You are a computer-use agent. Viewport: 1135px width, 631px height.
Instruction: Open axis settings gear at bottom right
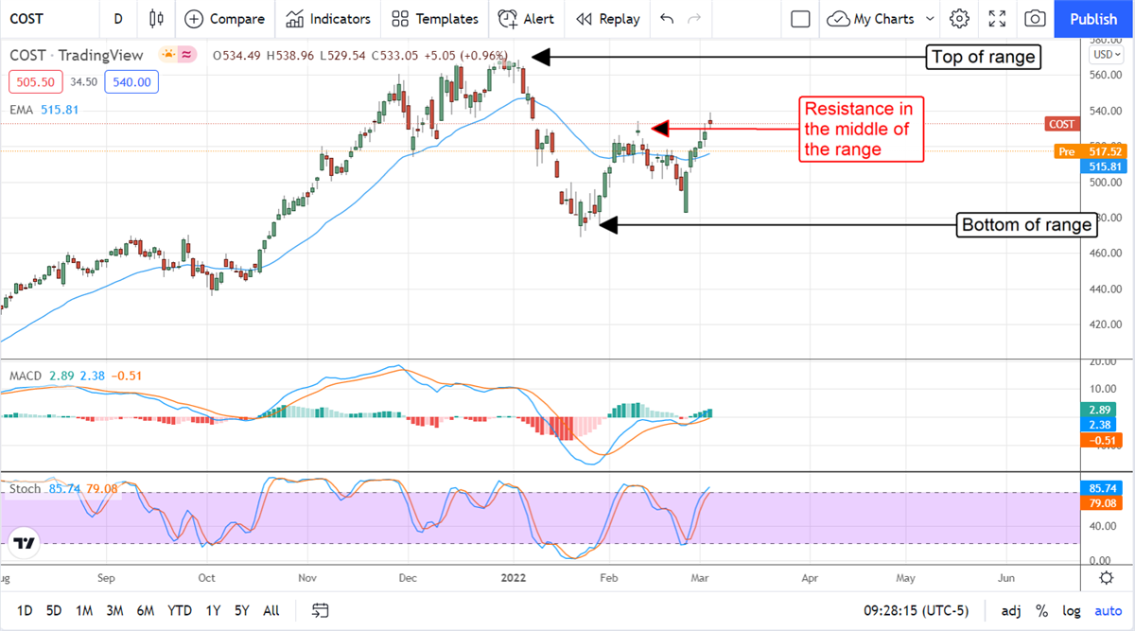click(1106, 578)
